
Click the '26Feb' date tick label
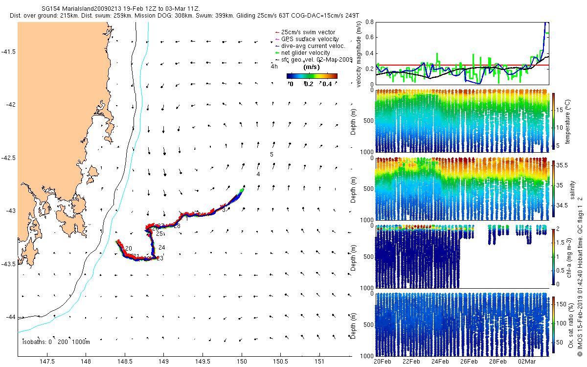(x=469, y=361)
